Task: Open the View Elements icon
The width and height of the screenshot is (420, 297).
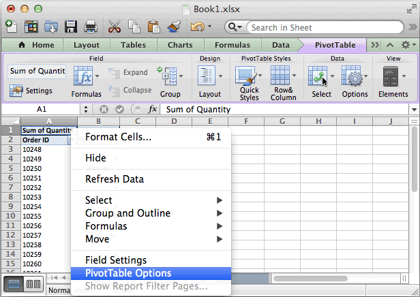Action: click(391, 76)
